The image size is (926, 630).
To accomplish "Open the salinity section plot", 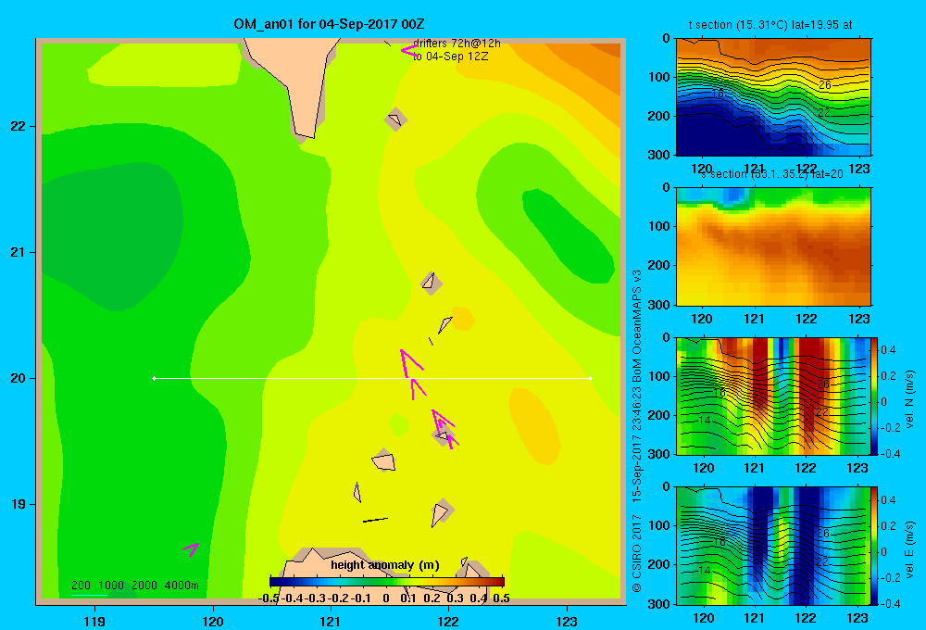I will click(773, 246).
